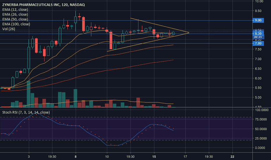Click the 7.00 price axis value
This screenshot has height=160, width=271.
tap(258, 59)
